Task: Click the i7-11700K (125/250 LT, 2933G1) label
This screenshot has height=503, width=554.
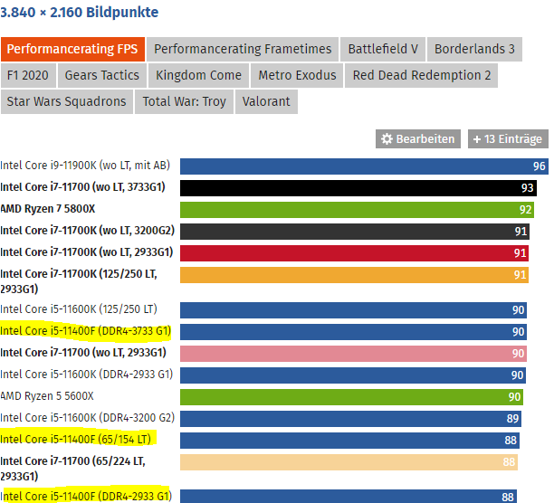Action: (79, 281)
